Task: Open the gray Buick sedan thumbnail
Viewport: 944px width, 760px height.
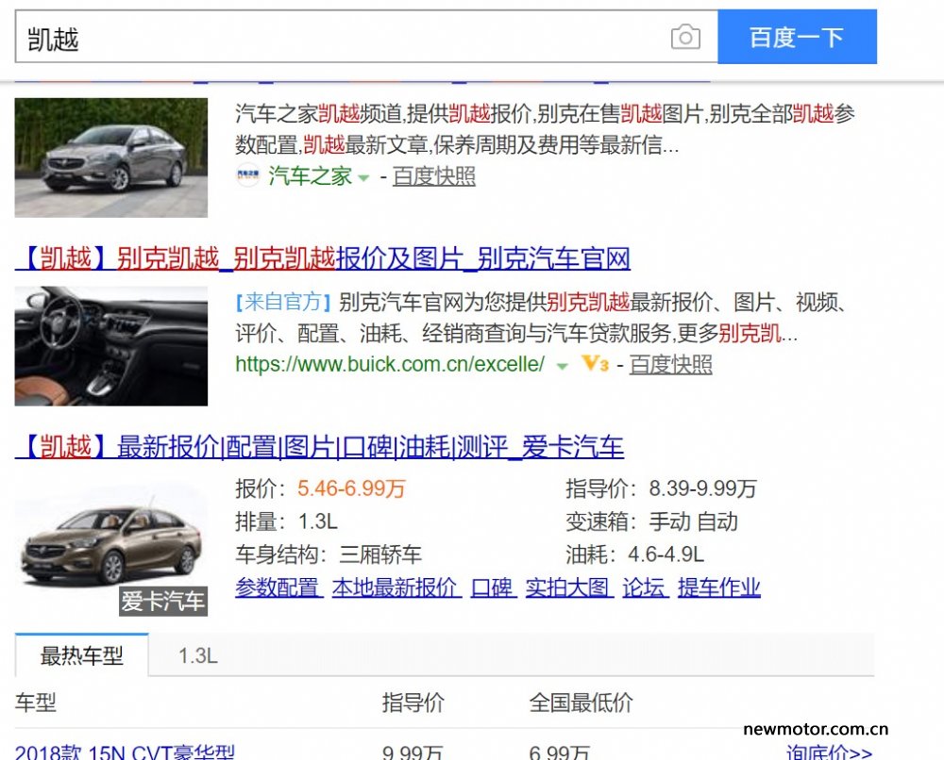Action: coord(111,157)
